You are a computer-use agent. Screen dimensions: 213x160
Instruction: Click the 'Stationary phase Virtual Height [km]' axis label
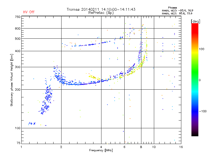(12, 80)
